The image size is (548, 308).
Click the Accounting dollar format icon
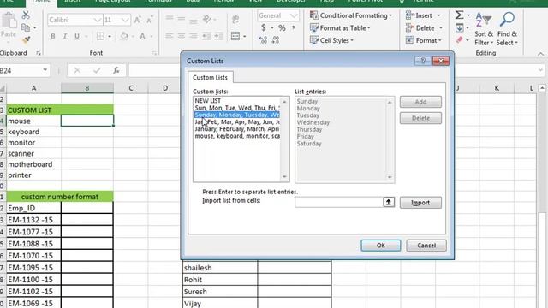[264, 27]
